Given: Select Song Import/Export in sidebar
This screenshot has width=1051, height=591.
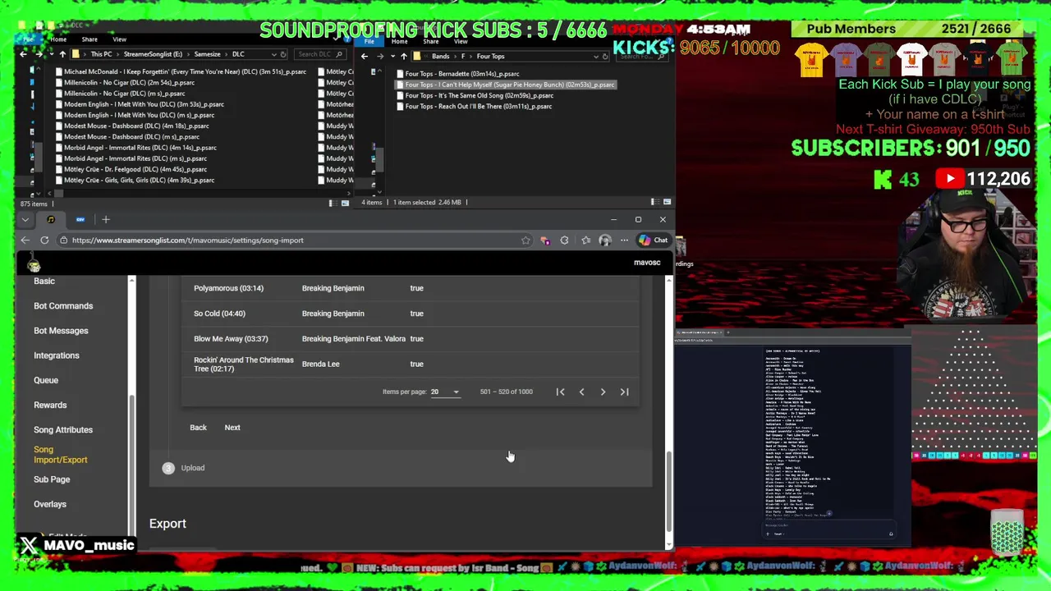Looking at the screenshot, I should [x=60, y=455].
